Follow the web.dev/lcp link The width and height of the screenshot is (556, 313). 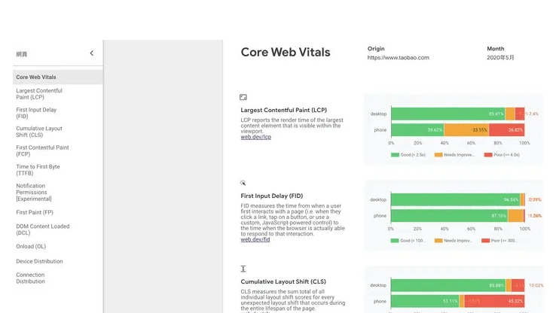[x=255, y=137]
